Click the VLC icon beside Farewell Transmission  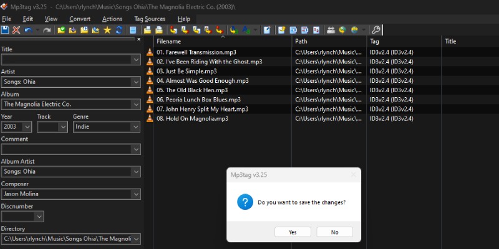pos(150,52)
